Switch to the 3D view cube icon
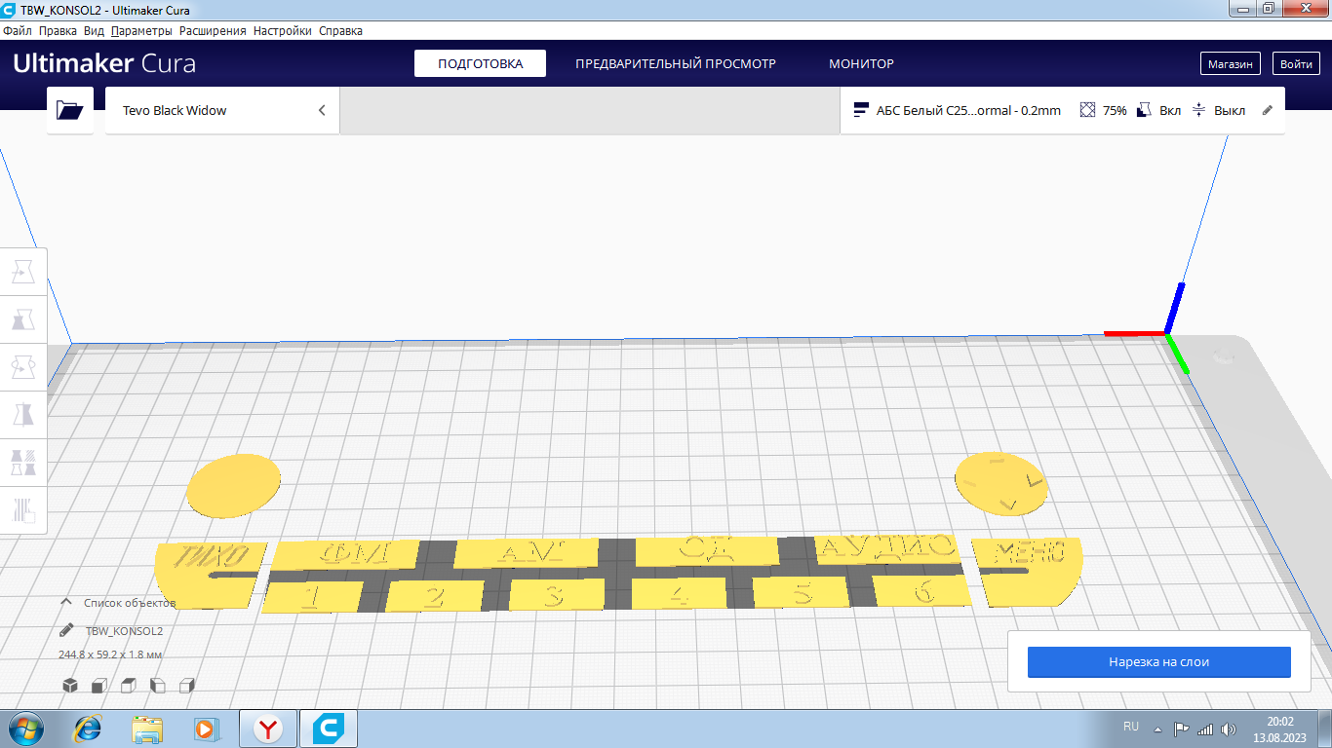 [x=70, y=686]
